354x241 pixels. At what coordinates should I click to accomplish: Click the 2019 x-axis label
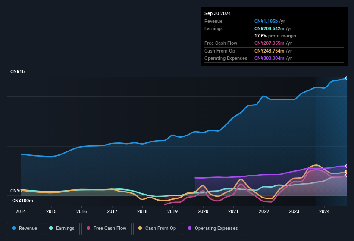tap(172, 211)
